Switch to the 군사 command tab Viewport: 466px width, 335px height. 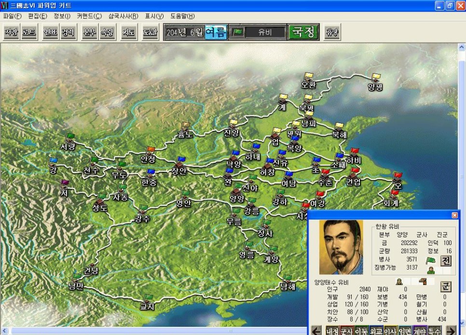(x=347, y=331)
